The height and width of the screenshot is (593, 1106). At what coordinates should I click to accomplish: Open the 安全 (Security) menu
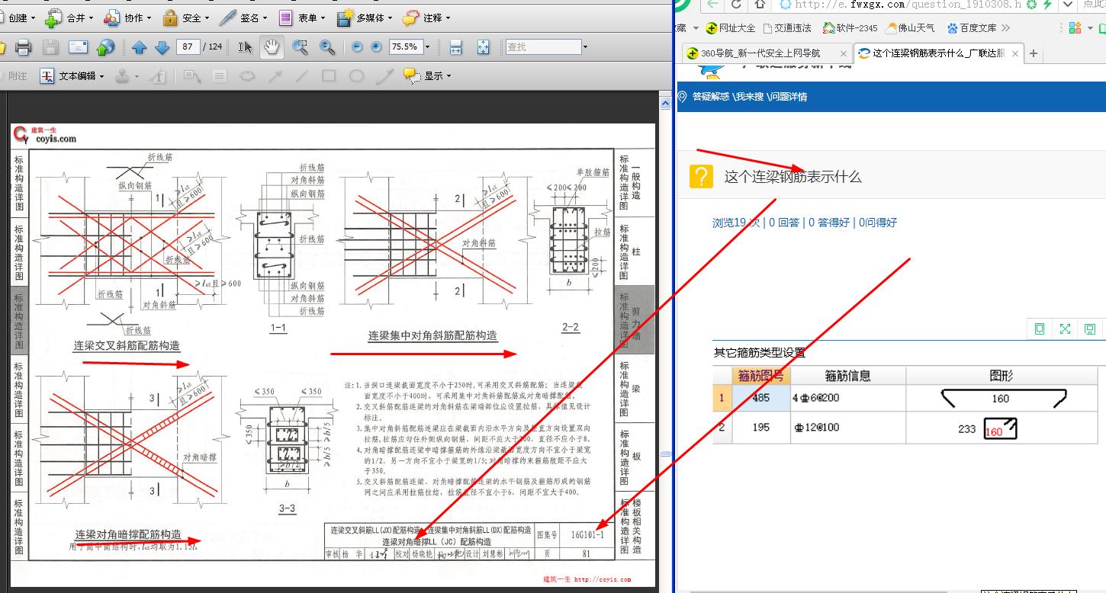[185, 18]
